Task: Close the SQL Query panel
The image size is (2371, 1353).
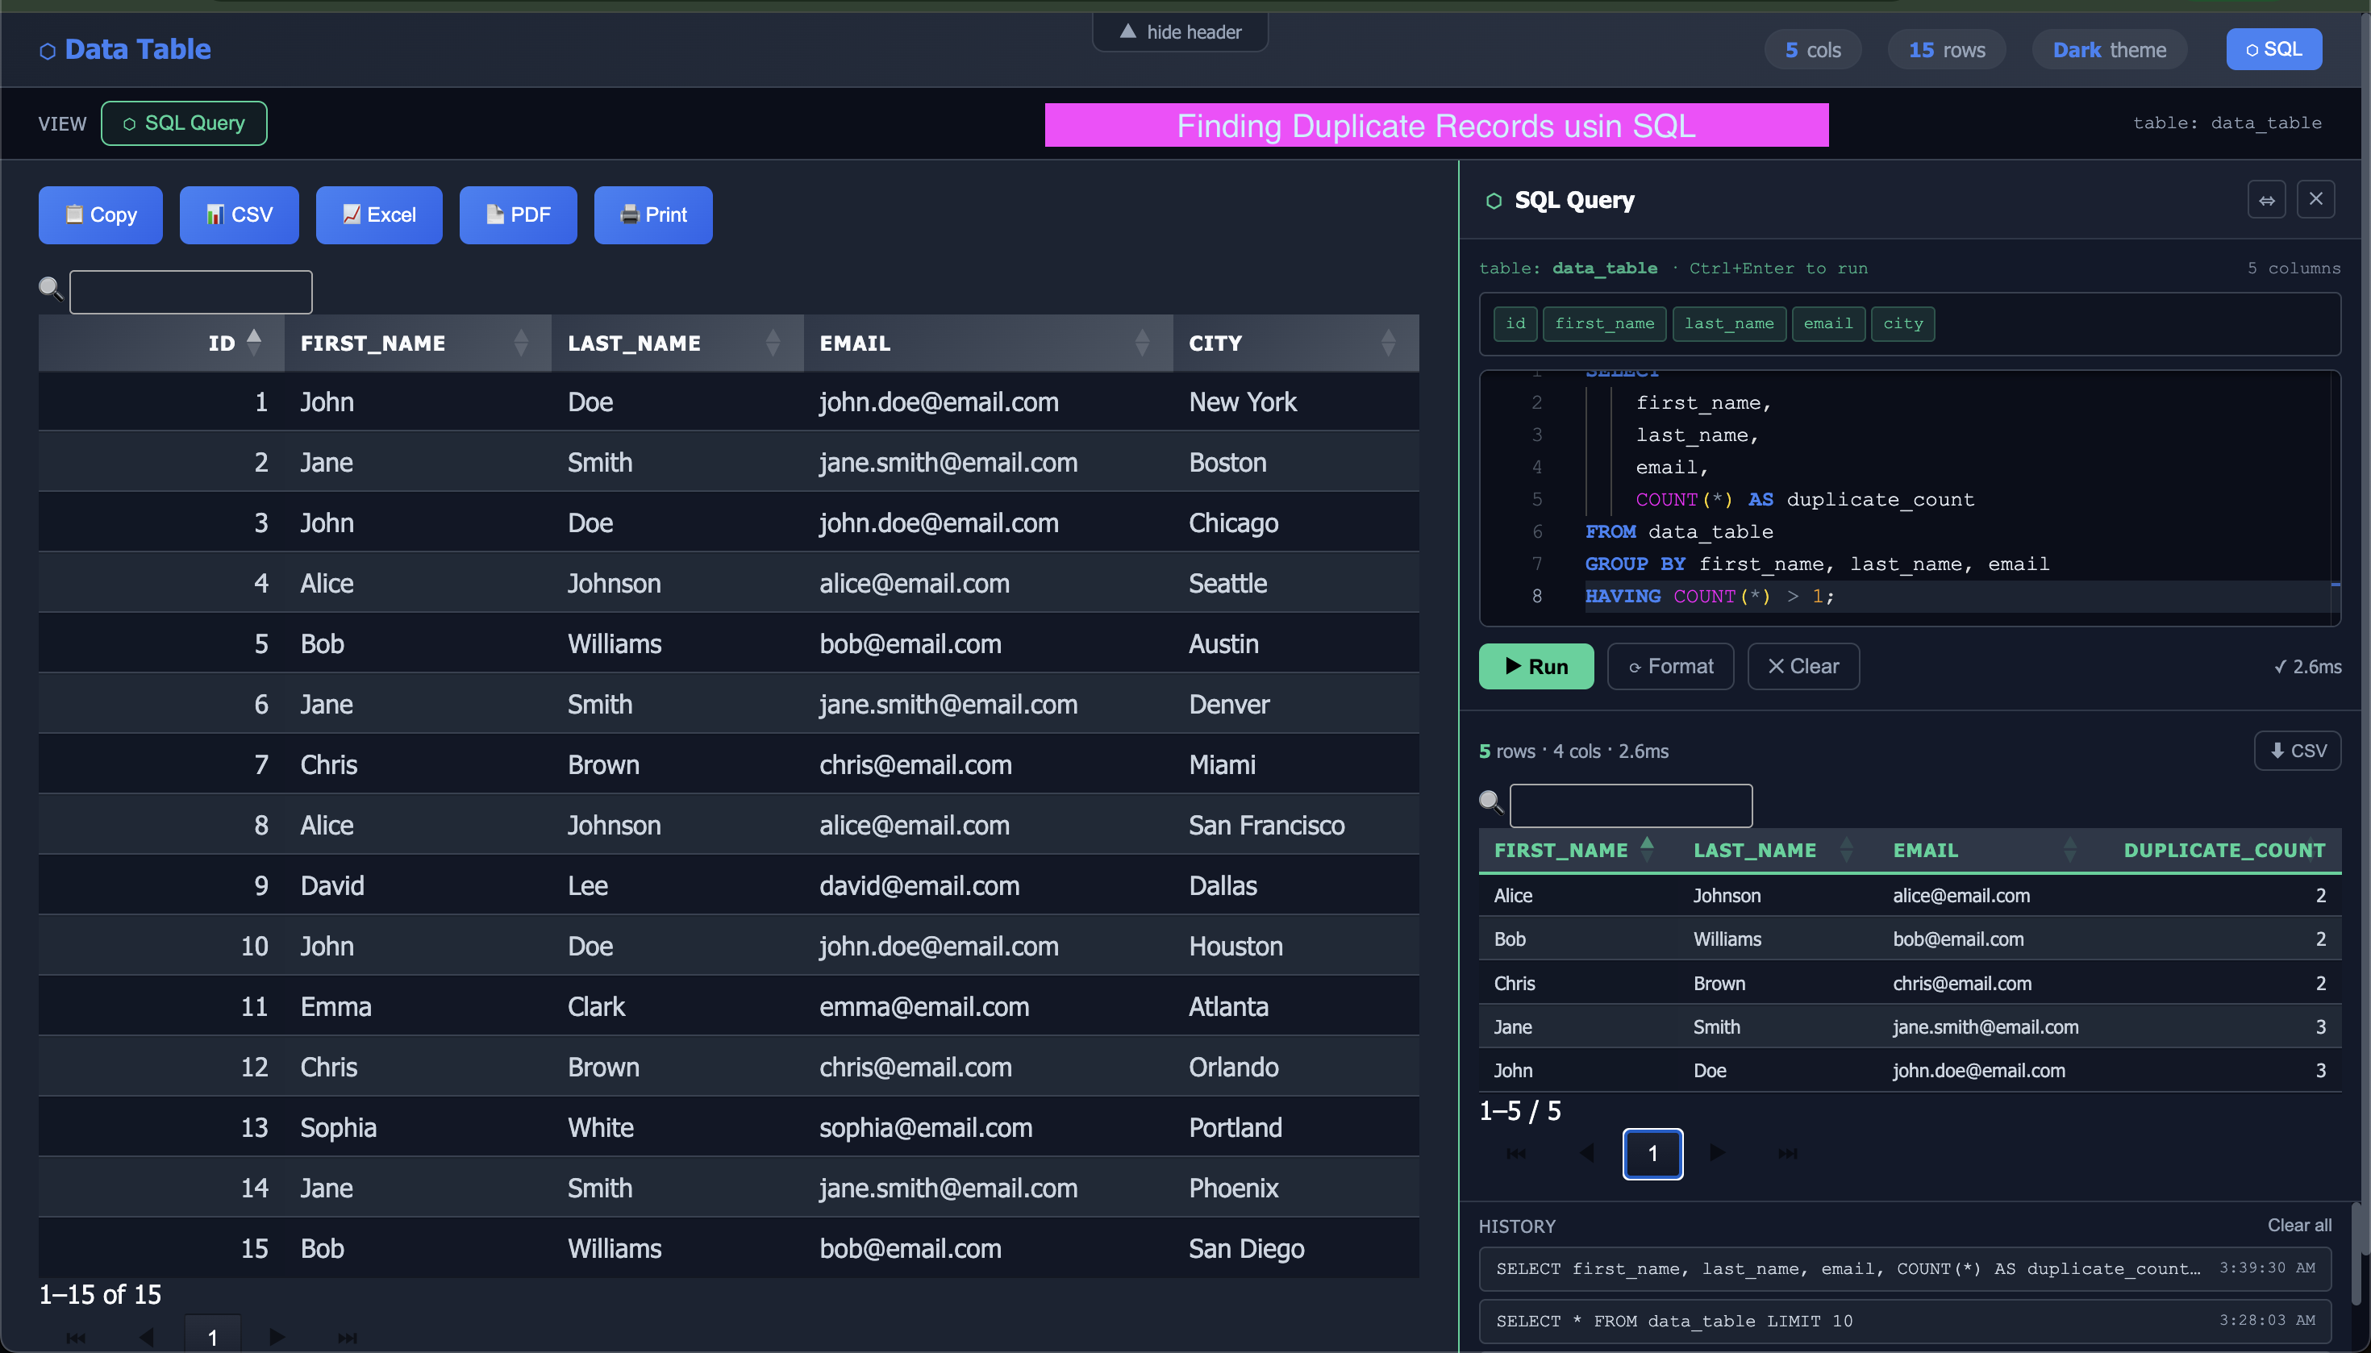Action: [x=2315, y=200]
